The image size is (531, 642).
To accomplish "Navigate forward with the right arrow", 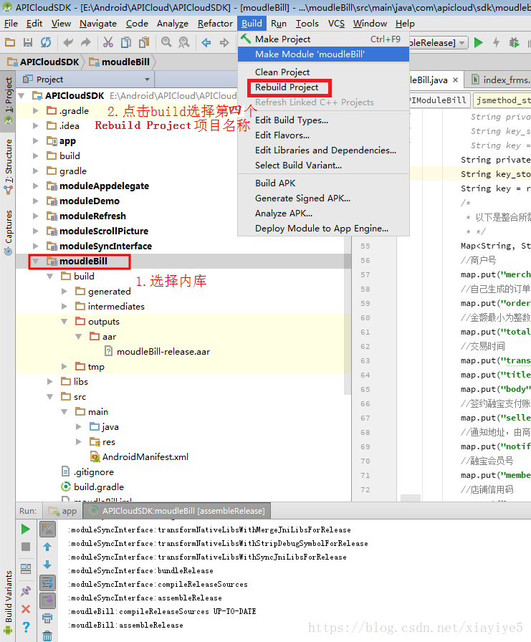I will [224, 42].
